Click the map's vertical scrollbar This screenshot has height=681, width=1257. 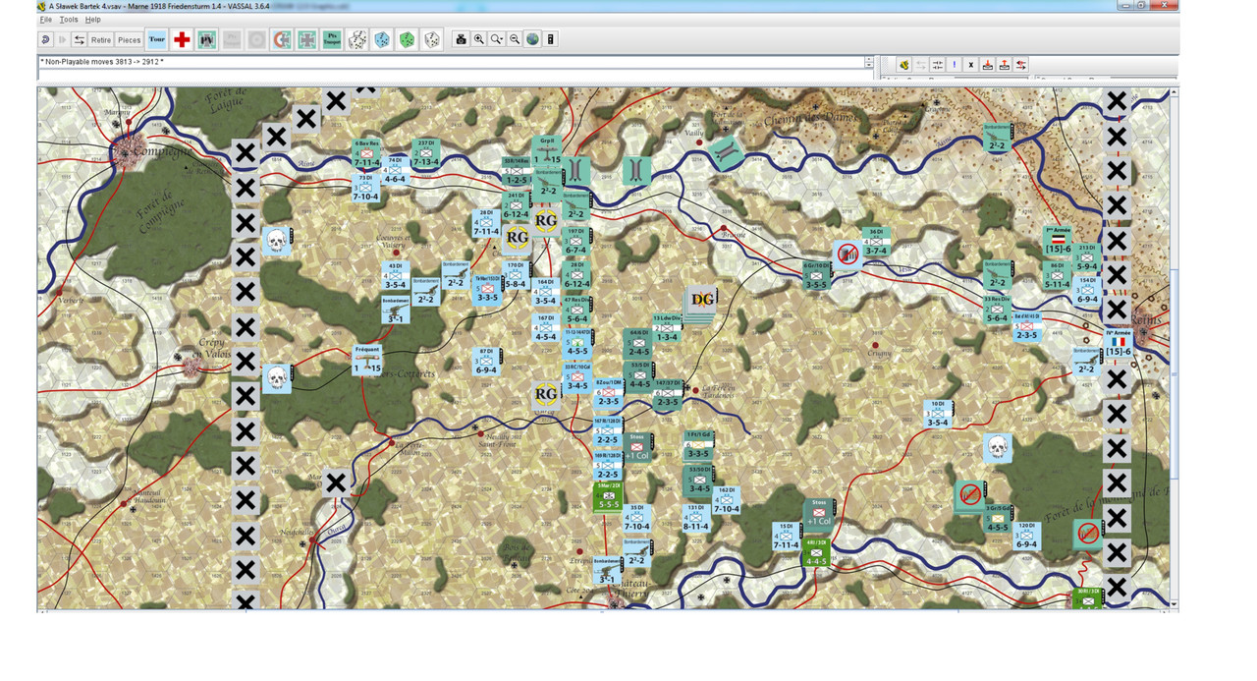tap(1175, 346)
